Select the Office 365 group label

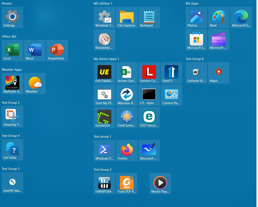pyautogui.click(x=9, y=37)
